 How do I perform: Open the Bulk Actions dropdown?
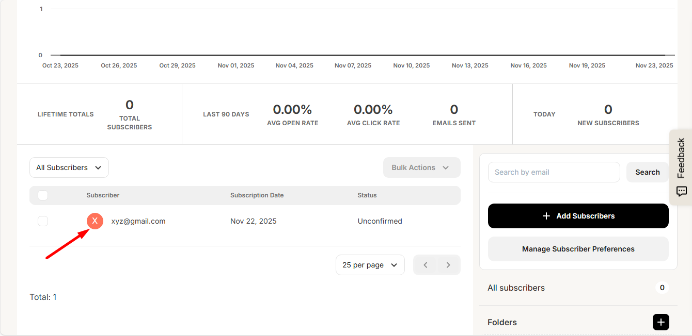[421, 167]
